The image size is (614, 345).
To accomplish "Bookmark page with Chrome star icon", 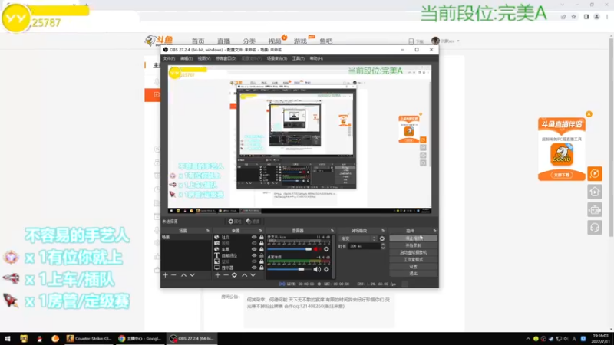I will pyautogui.click(x=573, y=17).
